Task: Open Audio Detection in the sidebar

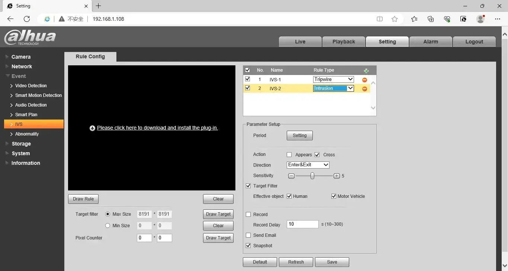Action: (x=31, y=105)
